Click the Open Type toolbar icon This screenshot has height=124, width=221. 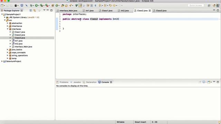pyautogui.click(x=63, y=6)
